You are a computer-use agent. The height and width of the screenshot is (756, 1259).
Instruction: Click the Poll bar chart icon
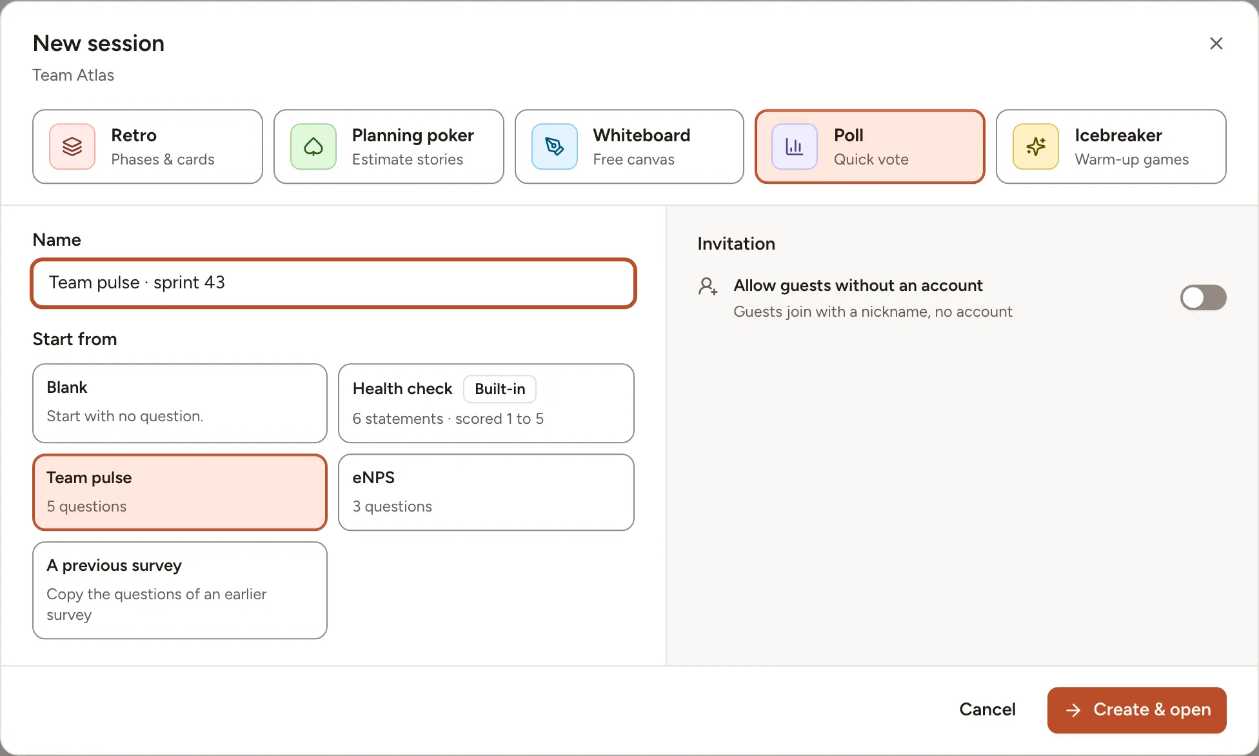[x=795, y=146]
